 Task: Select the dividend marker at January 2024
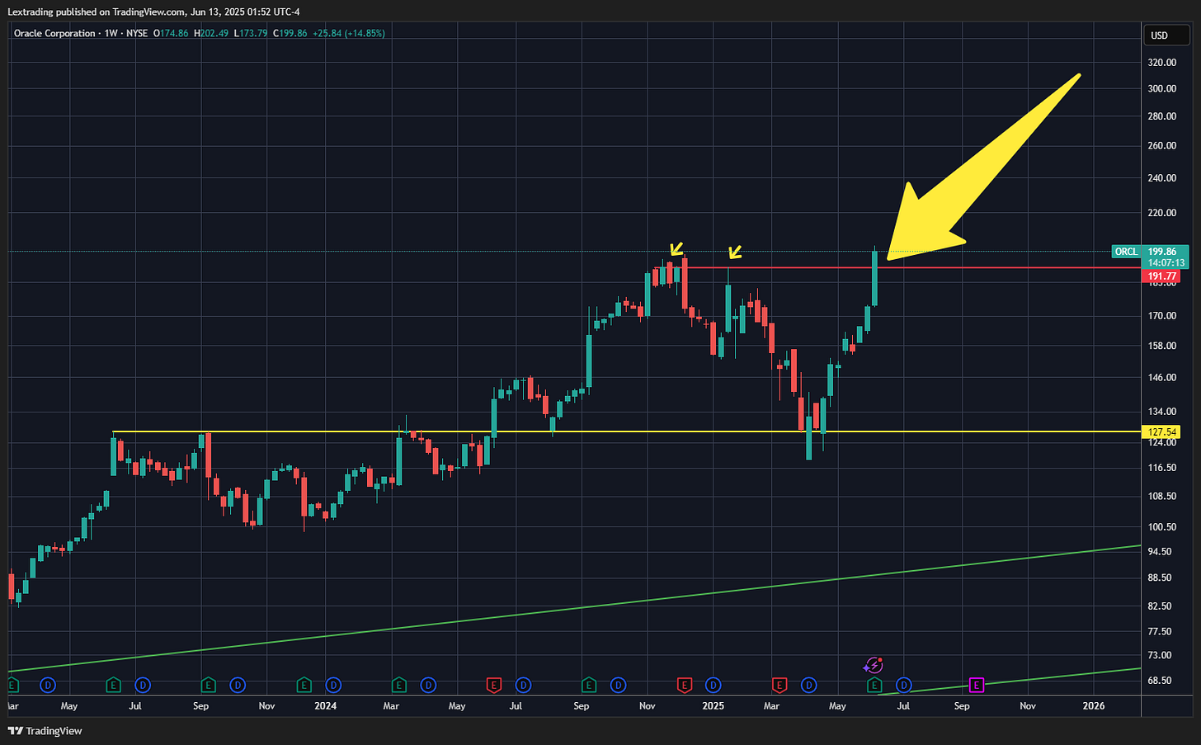click(x=333, y=685)
